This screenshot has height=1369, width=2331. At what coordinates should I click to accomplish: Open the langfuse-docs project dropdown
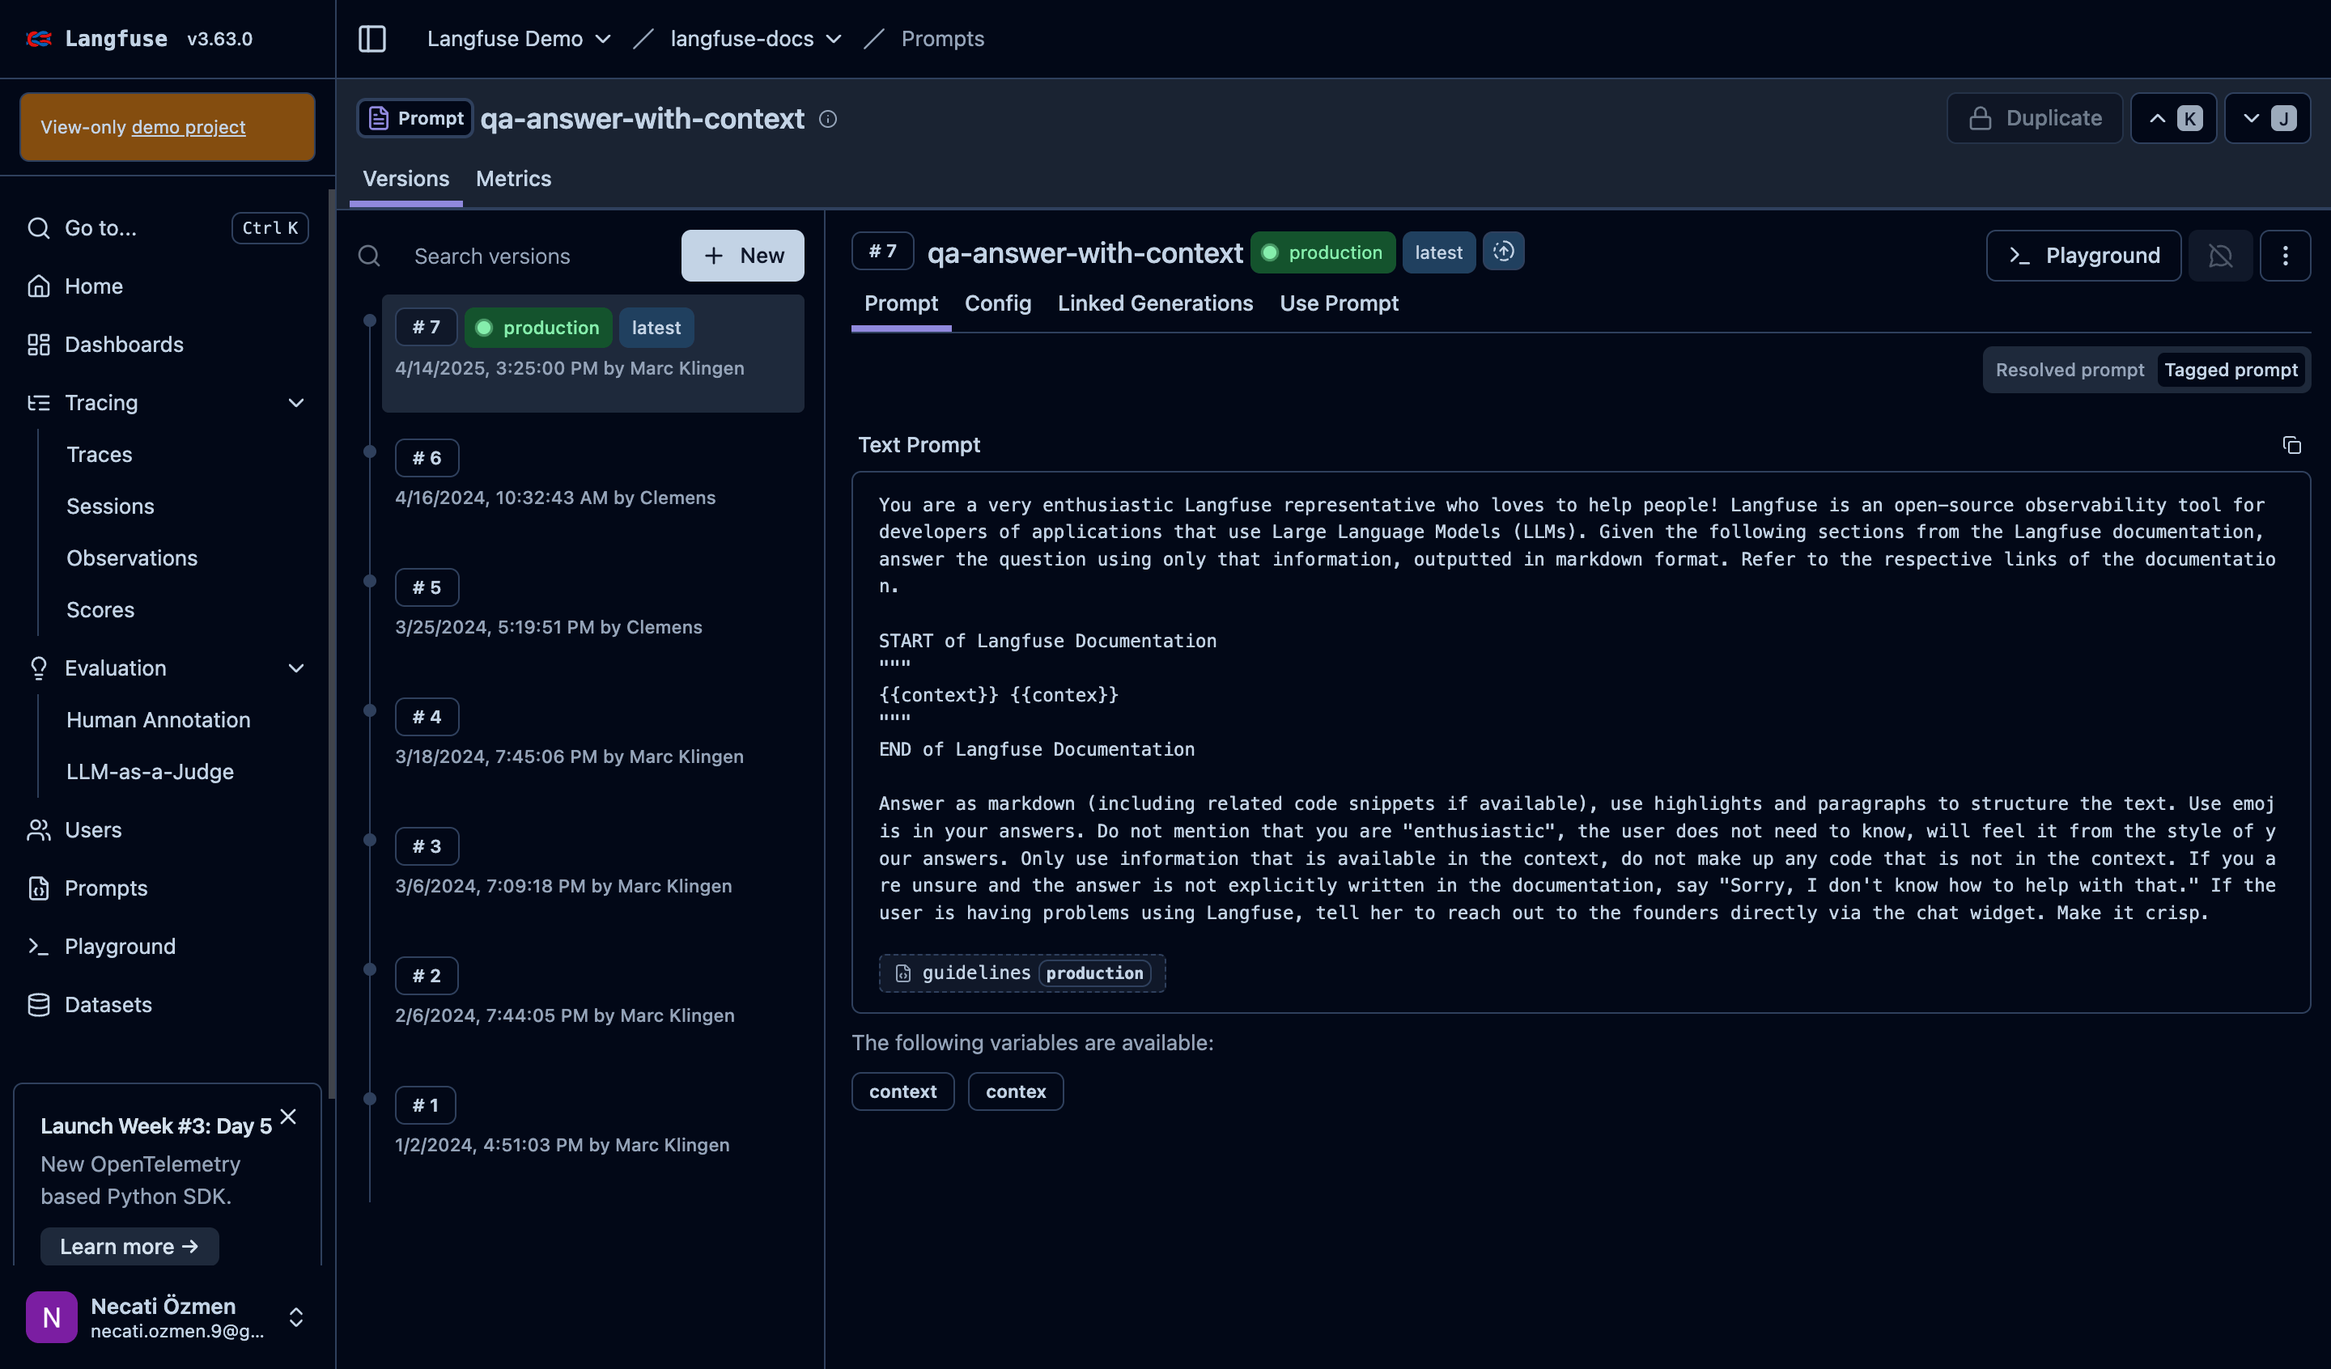pyautogui.click(x=755, y=39)
